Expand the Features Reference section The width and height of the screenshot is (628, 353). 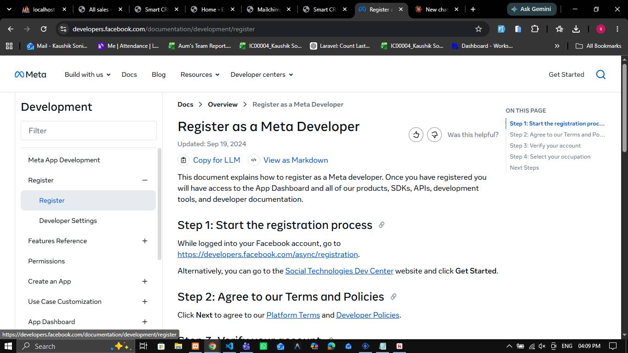click(x=145, y=241)
